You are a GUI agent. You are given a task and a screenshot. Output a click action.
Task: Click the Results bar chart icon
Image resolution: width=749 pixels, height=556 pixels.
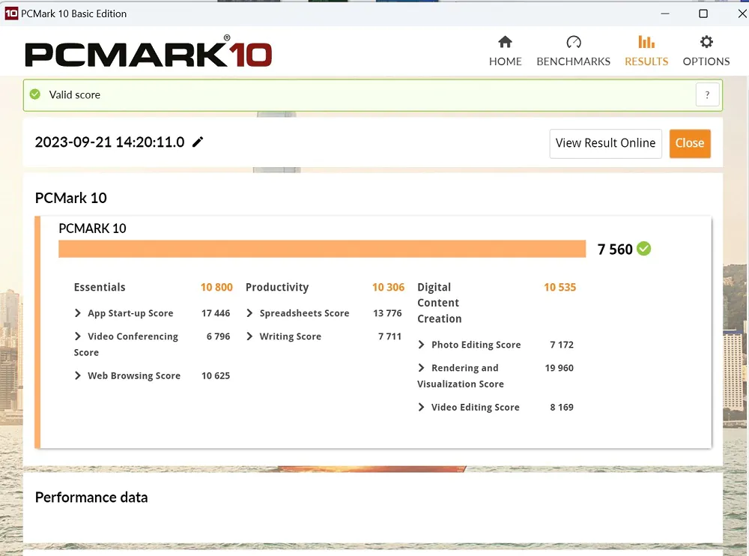coord(646,42)
